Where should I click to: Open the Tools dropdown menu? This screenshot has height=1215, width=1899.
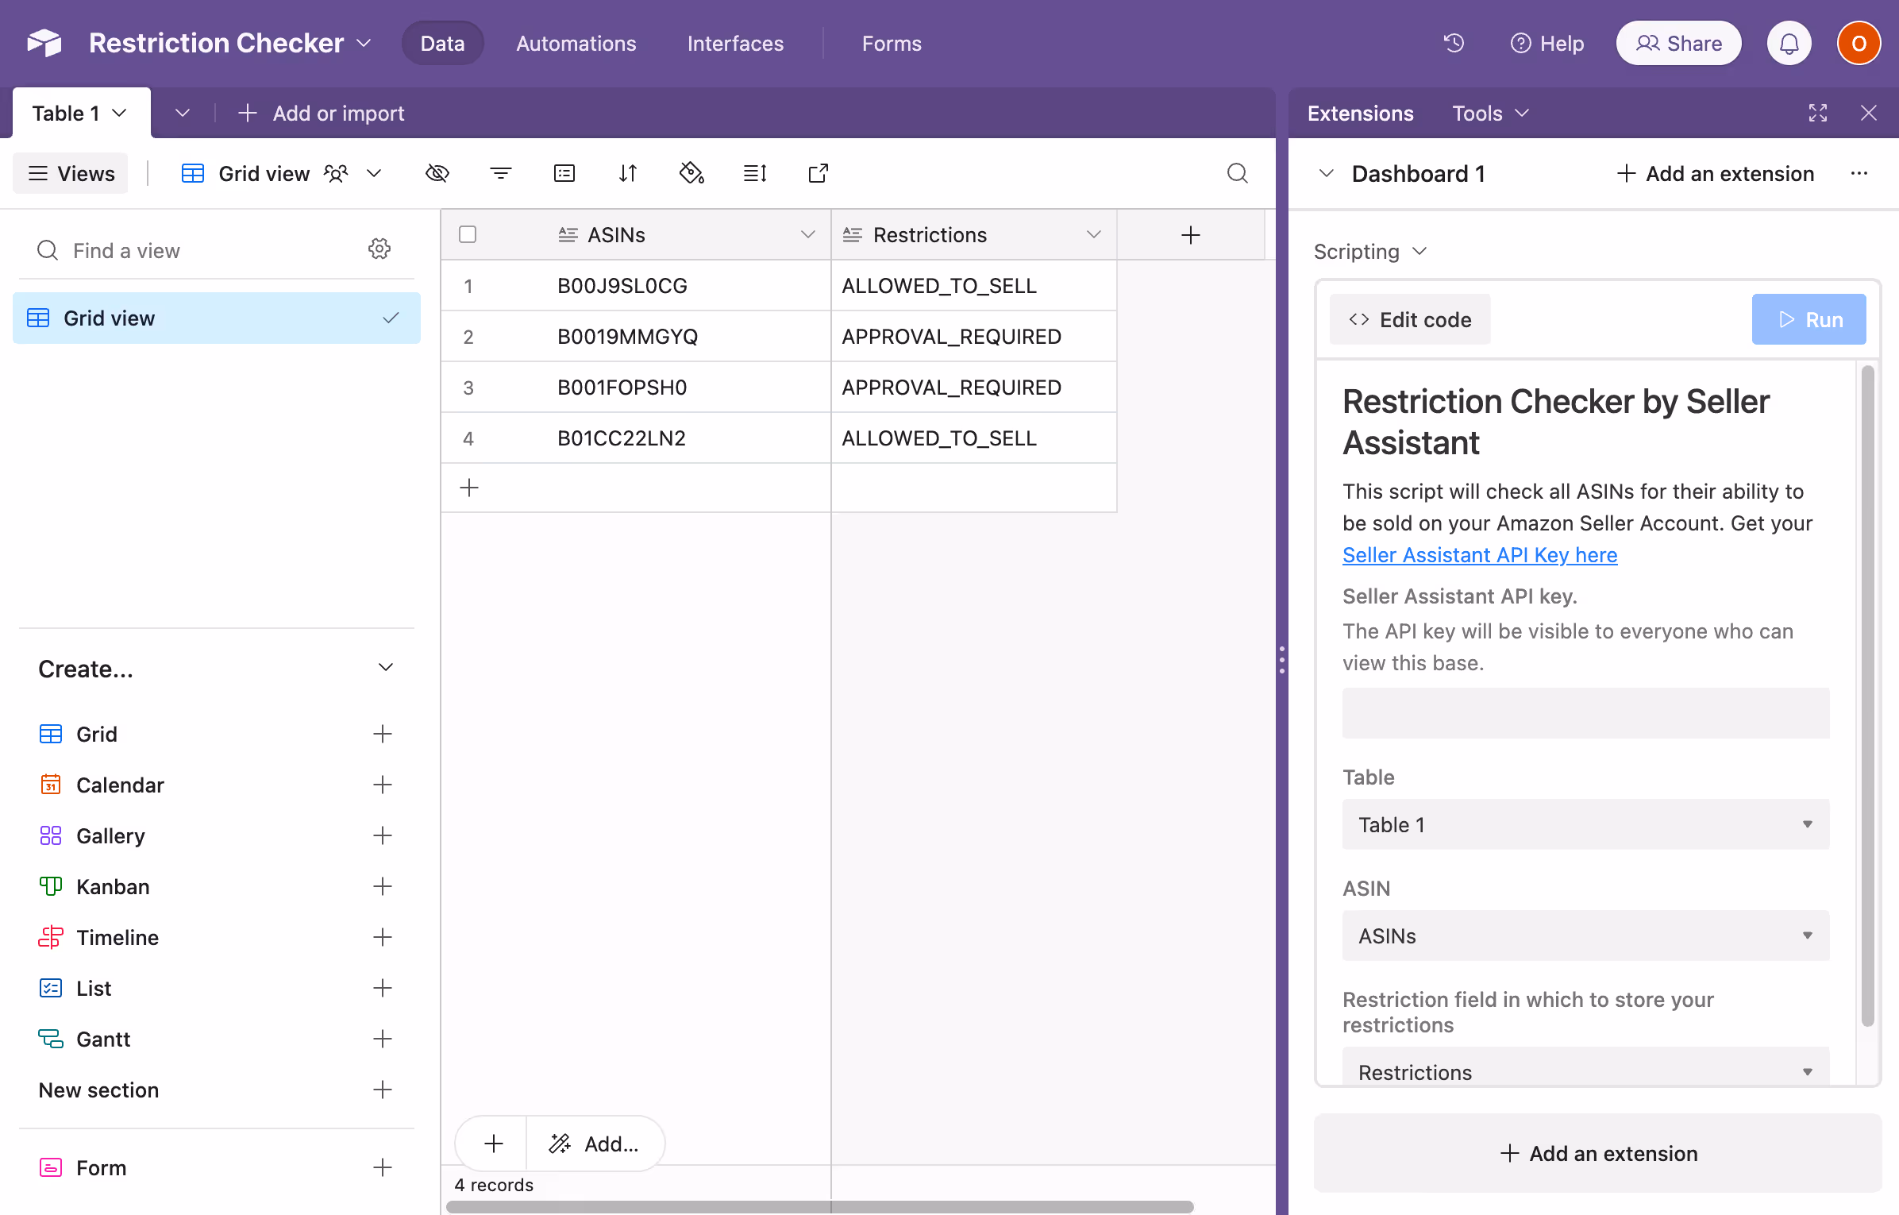click(x=1490, y=113)
